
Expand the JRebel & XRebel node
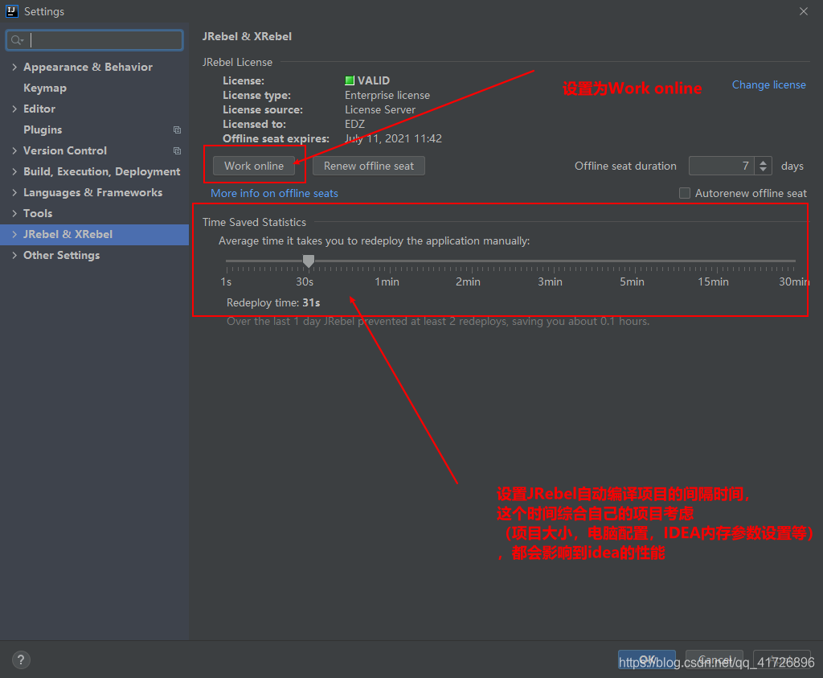coord(14,234)
